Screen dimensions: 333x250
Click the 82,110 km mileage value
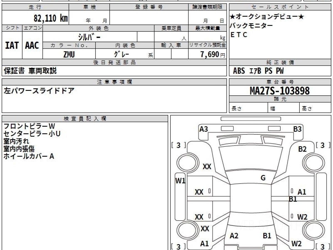click(x=51, y=18)
